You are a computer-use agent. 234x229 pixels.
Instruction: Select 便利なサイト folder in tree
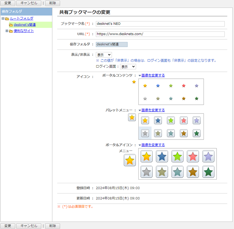coord(24,31)
